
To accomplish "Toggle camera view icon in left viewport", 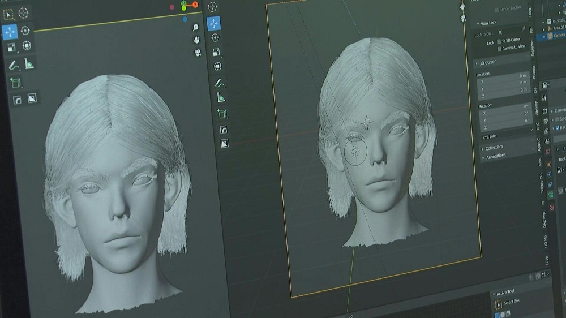I will tap(198, 53).
